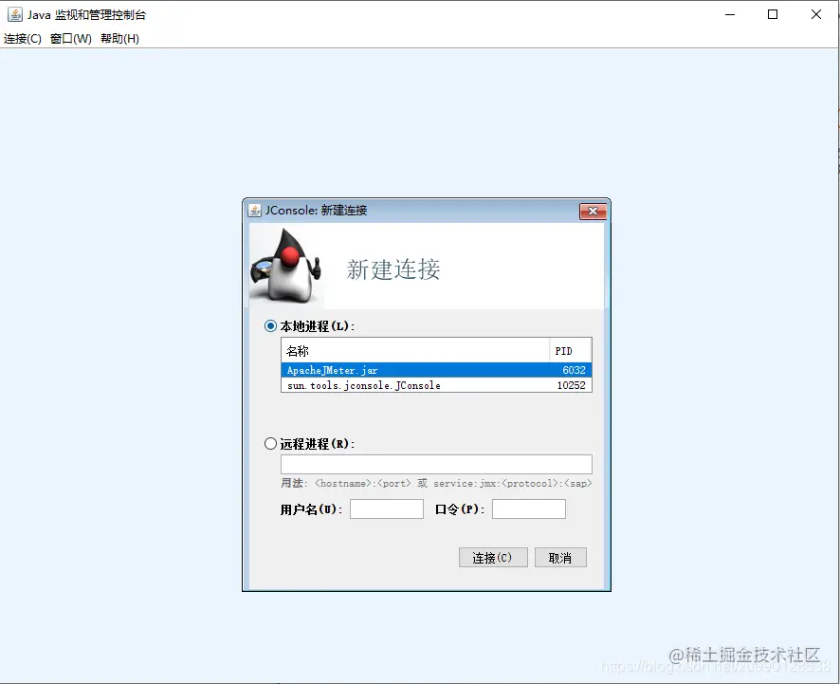Click the 名称 column header
The height and width of the screenshot is (684, 840).
tap(415, 351)
